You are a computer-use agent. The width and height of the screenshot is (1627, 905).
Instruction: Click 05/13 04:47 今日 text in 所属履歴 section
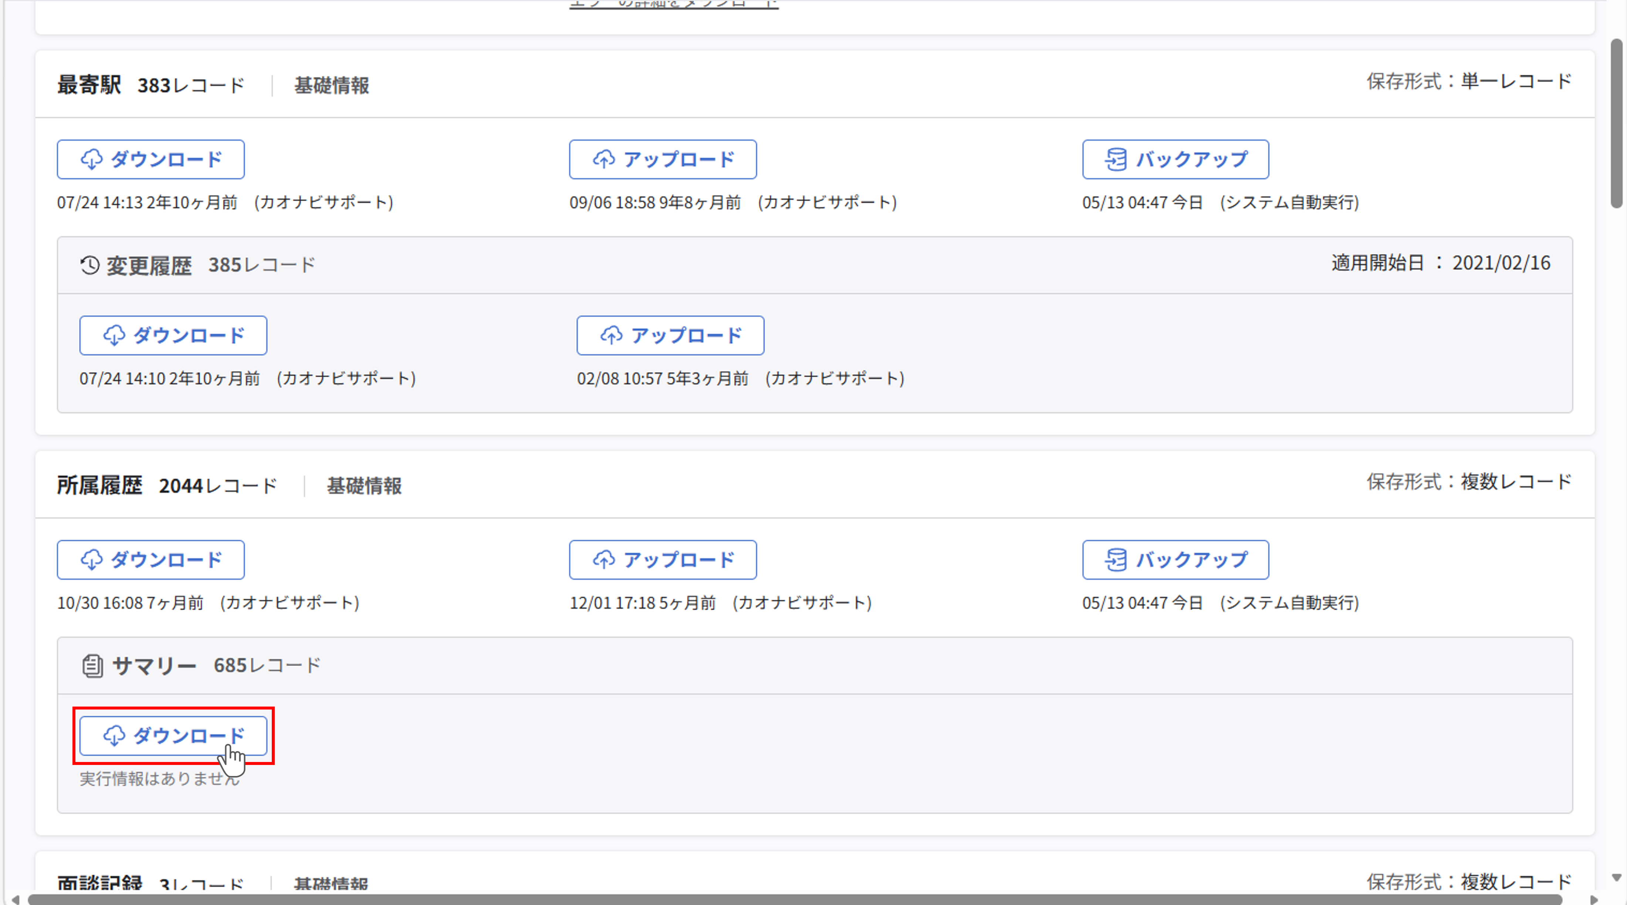[1143, 603]
